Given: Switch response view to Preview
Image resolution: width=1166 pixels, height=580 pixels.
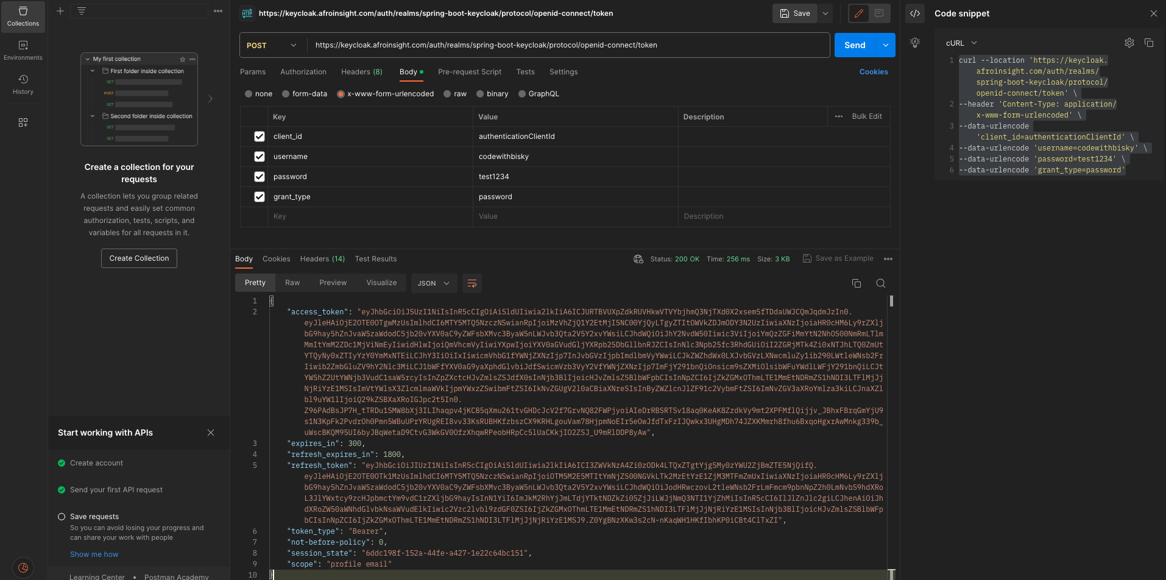Looking at the screenshot, I should tap(333, 283).
